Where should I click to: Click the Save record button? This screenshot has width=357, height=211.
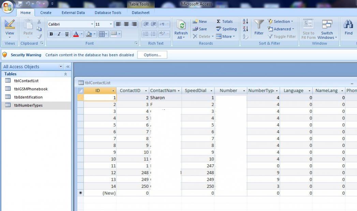(x=200, y=29)
